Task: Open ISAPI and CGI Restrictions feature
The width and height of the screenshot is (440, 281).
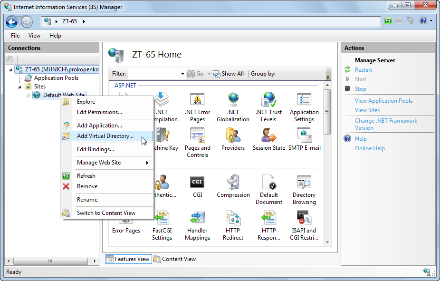Action: 304,225
